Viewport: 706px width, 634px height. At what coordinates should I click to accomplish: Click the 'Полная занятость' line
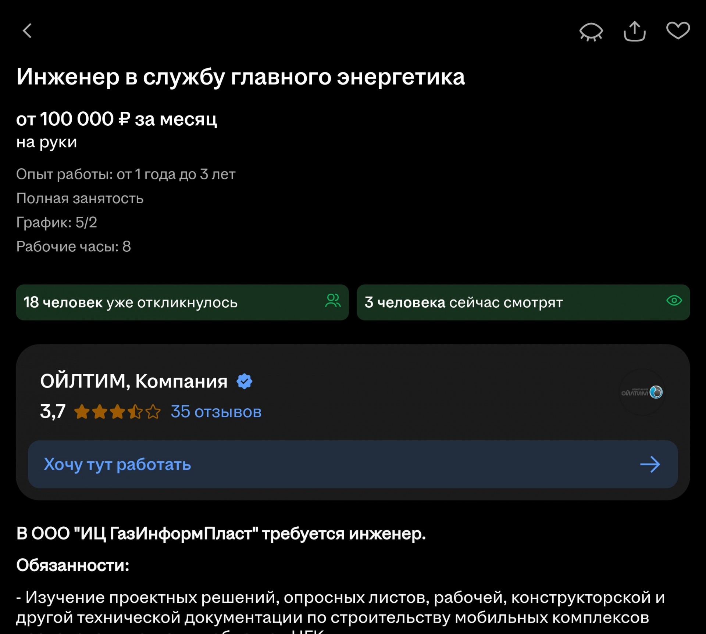pos(80,198)
